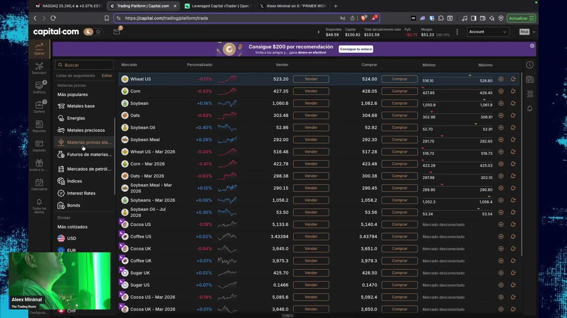The image size is (567, 318).
Task: Open the Cartera portfolio icon
Action: (x=39, y=107)
